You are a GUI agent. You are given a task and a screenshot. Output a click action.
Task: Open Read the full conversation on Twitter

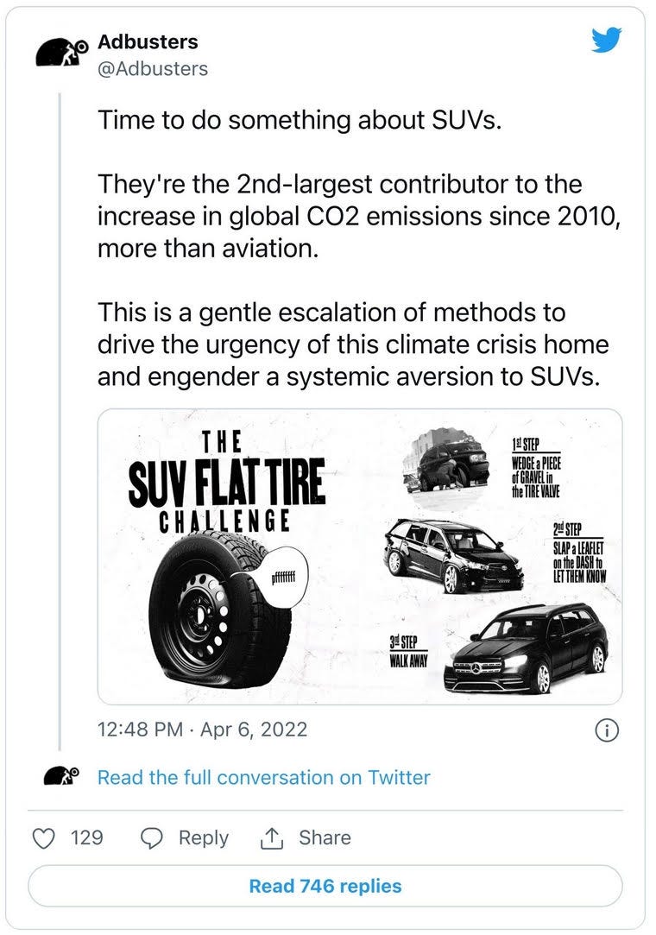coord(263,777)
